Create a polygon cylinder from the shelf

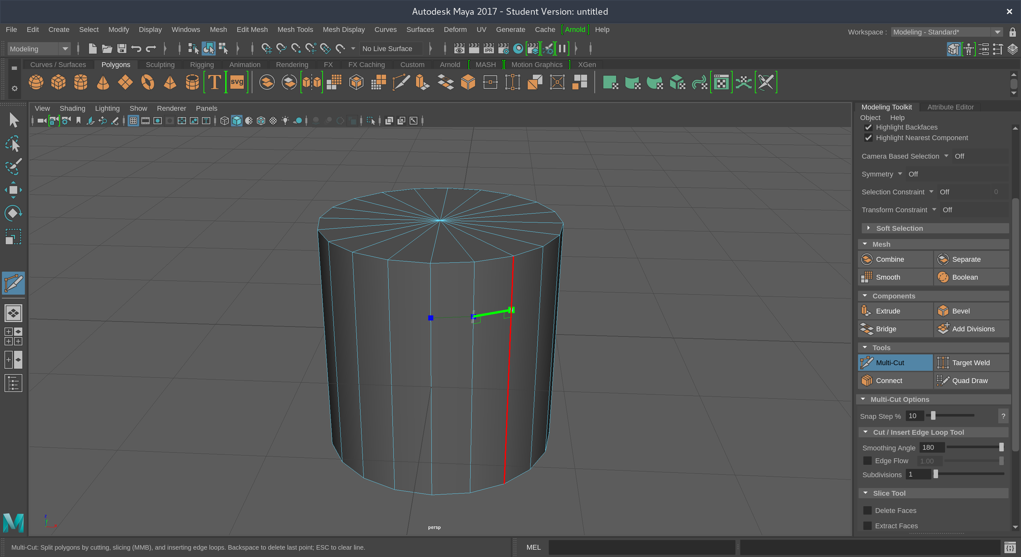tap(81, 82)
